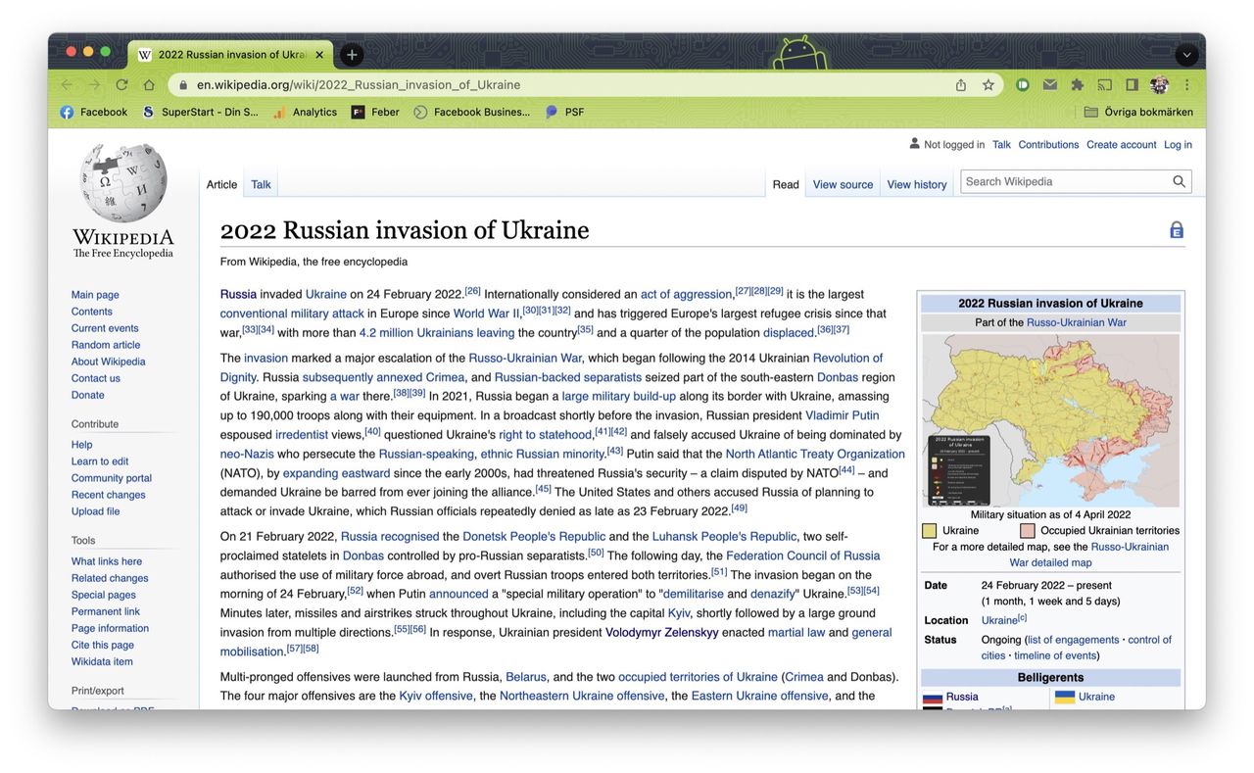This screenshot has width=1254, height=773.
Task: Click the page protection lock icon
Action: click(x=1176, y=228)
